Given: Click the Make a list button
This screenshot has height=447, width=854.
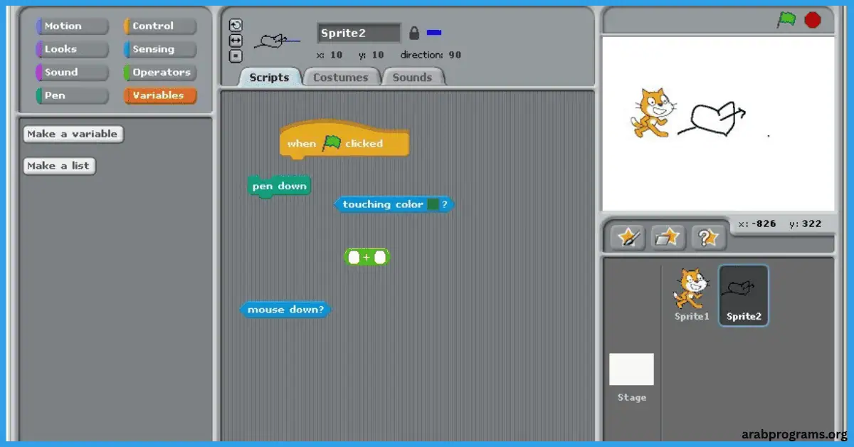Looking at the screenshot, I should coord(59,166).
